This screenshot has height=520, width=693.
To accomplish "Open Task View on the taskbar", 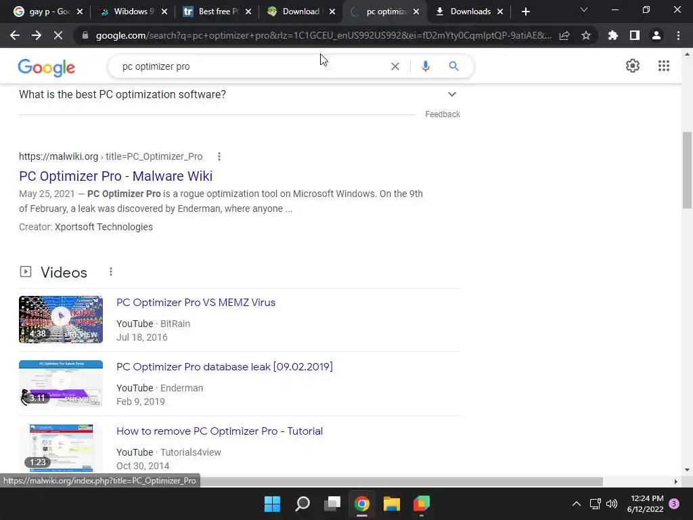I will tap(332, 504).
